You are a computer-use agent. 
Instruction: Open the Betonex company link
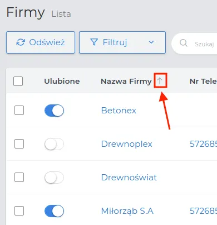tap(119, 111)
